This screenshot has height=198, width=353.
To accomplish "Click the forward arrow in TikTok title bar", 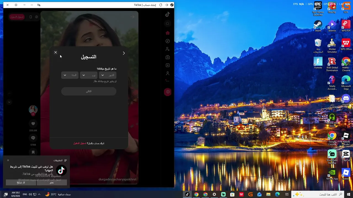I will point(167,5).
